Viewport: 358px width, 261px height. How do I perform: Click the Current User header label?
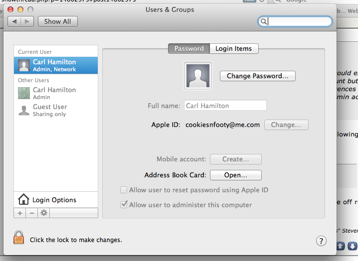point(35,52)
